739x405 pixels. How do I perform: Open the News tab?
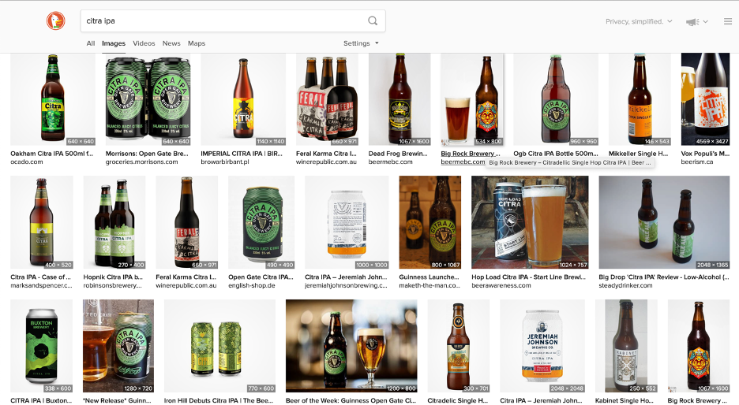coord(171,43)
